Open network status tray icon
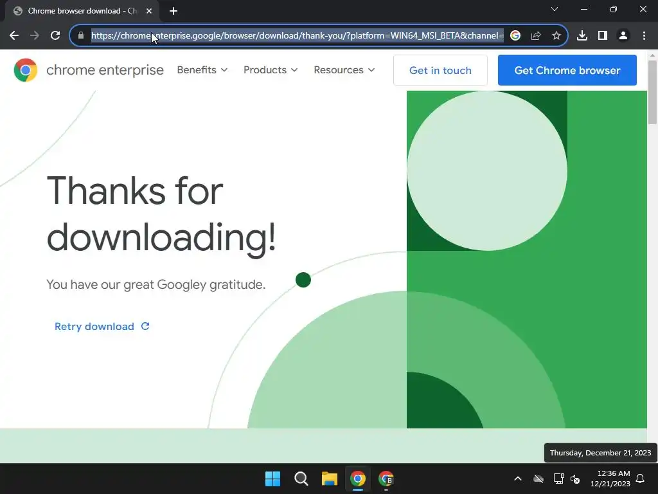 [558, 479]
